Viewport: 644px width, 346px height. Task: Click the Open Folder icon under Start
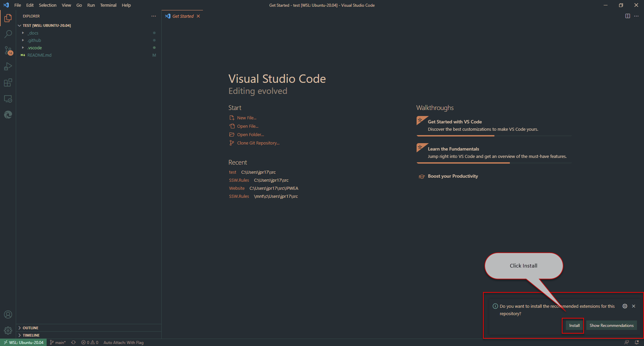pos(232,134)
